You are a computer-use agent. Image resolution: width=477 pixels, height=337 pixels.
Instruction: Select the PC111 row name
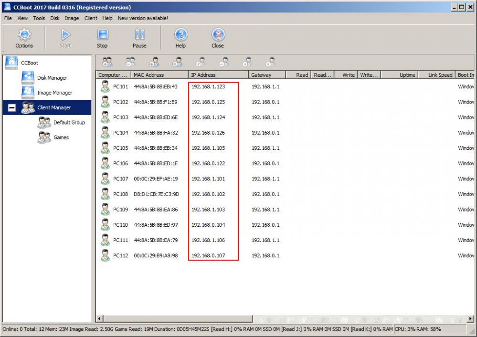[120, 240]
